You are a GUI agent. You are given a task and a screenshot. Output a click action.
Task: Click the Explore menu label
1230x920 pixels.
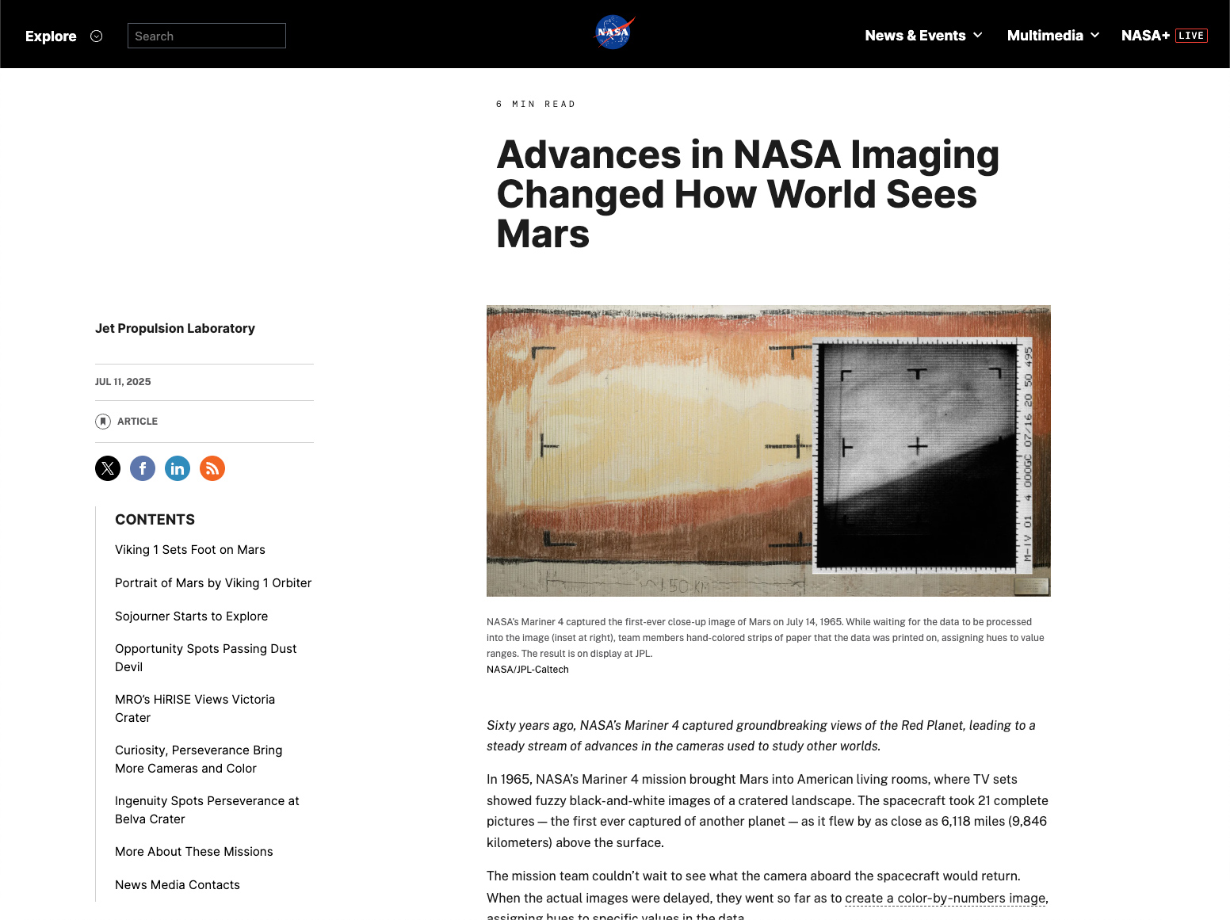point(51,36)
